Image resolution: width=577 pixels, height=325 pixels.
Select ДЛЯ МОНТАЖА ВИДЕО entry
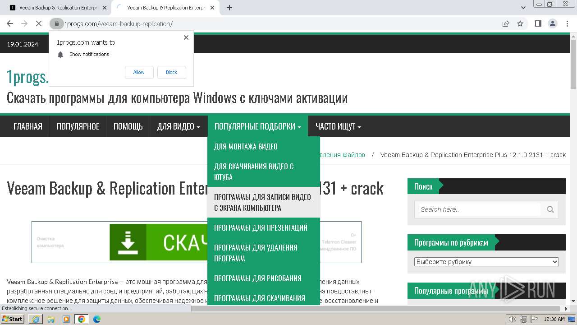(x=264, y=146)
